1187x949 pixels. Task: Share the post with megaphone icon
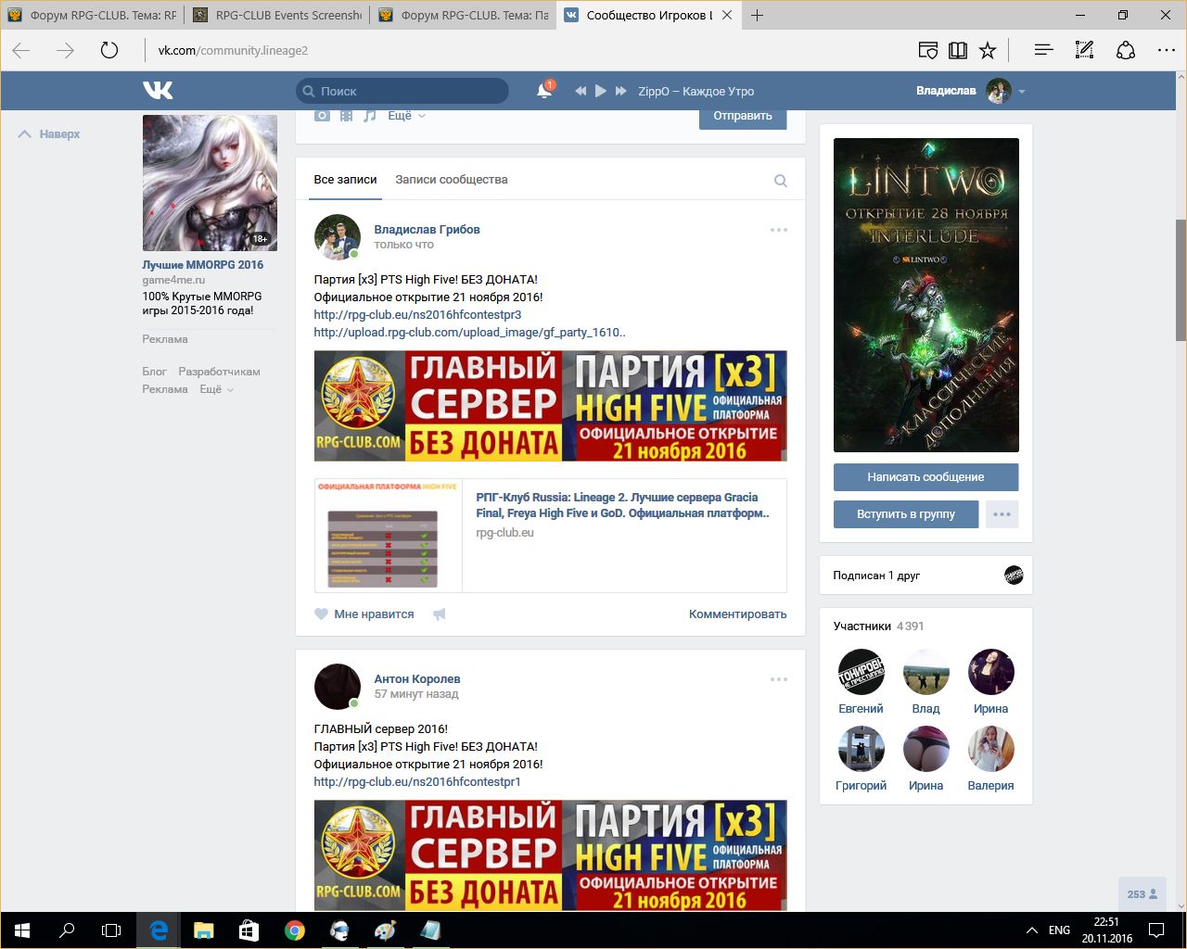pos(440,614)
